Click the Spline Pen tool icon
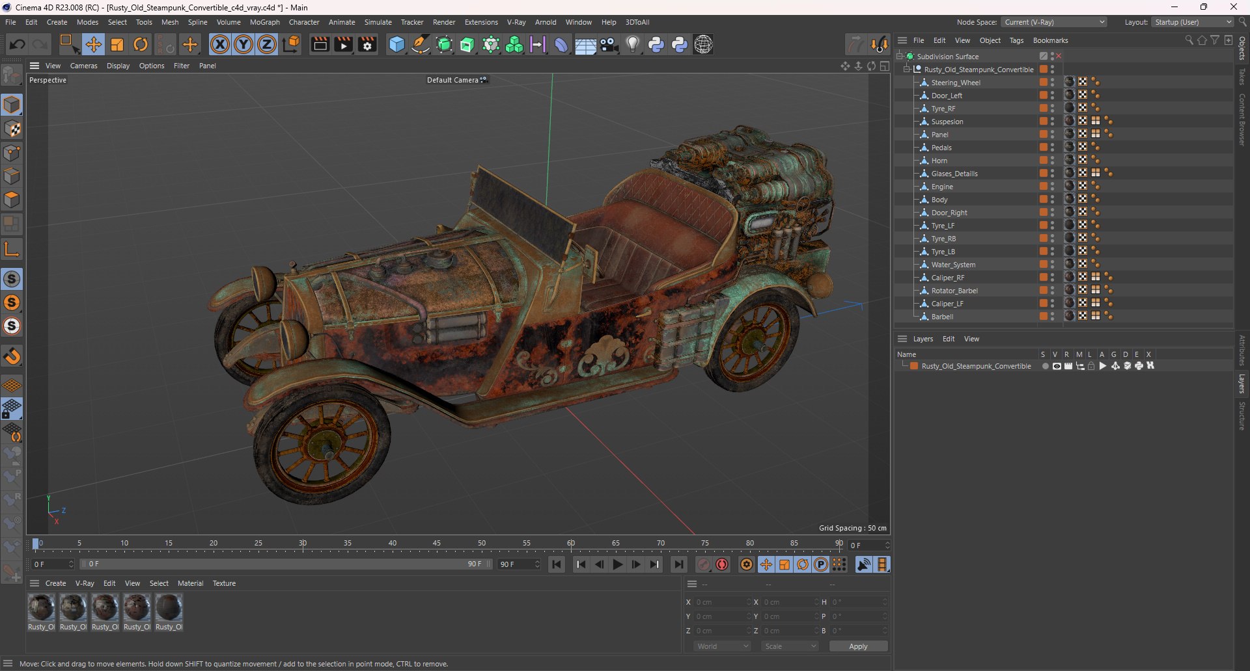The image size is (1250, 671). coord(421,44)
